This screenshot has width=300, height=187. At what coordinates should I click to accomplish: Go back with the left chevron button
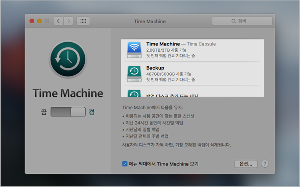(x=58, y=21)
